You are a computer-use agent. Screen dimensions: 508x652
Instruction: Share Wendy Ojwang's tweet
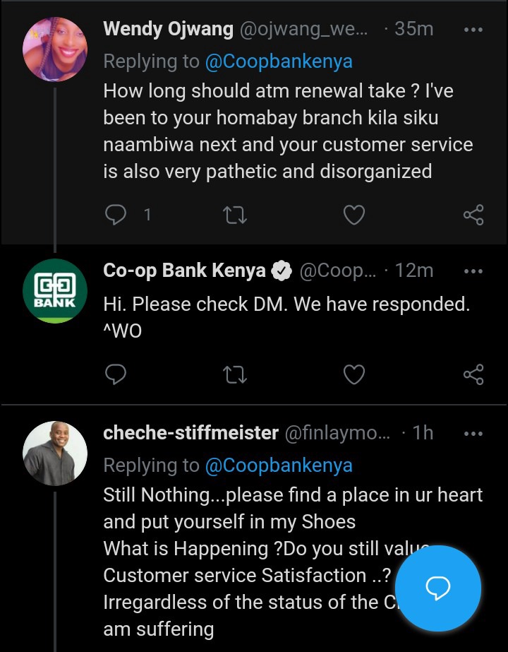473,215
